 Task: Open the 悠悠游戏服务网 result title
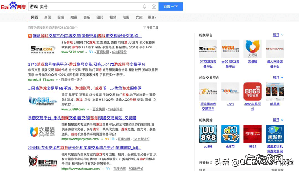coord(85,88)
